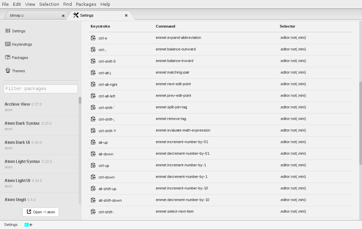
Task: Click clipboard icon for ctrl-shift-0 row
Action: click(x=93, y=61)
